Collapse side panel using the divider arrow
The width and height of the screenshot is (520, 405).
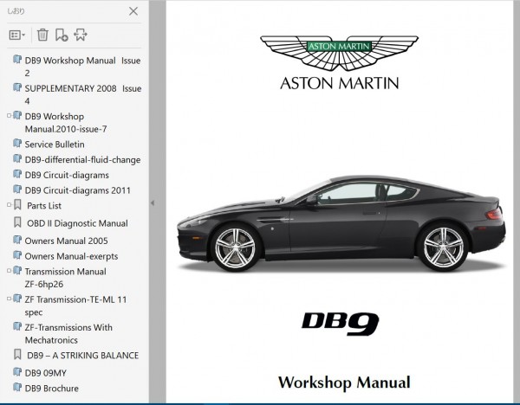click(153, 203)
